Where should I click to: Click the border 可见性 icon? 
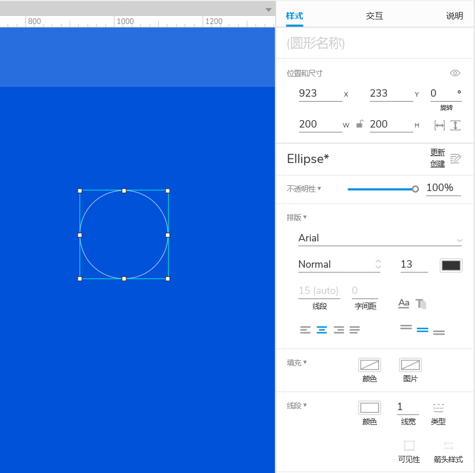(x=409, y=446)
